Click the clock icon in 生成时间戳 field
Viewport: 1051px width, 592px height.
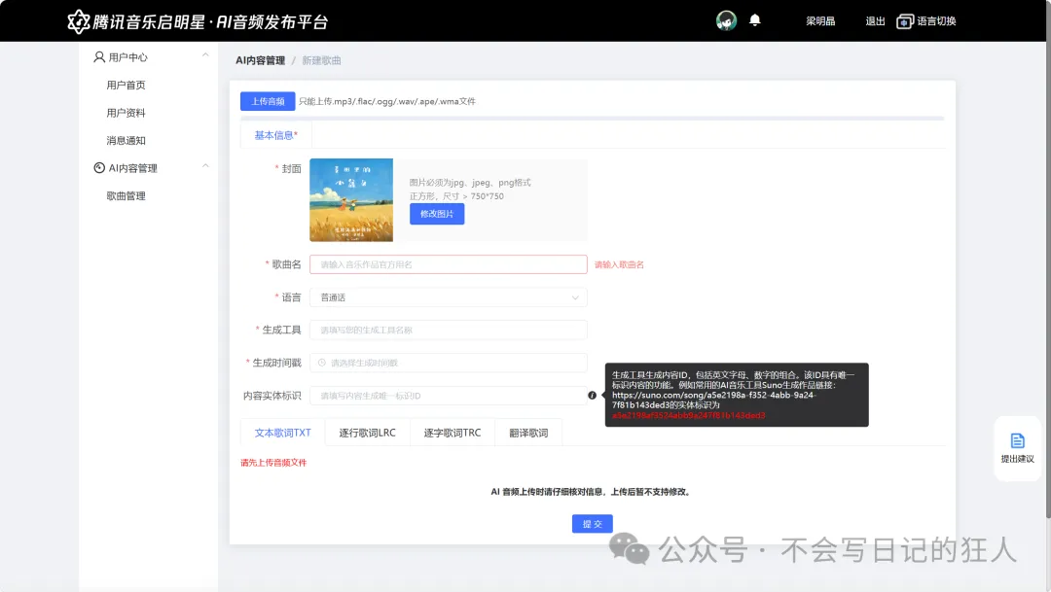tap(322, 363)
